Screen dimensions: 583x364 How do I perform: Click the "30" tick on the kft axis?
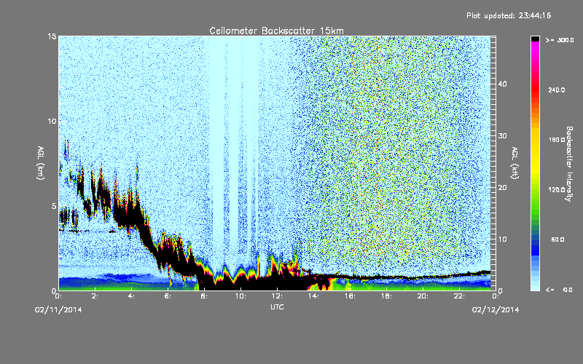pyautogui.click(x=502, y=136)
